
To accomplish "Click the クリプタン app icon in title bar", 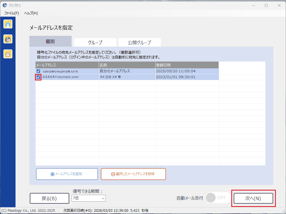I will click(5, 6).
